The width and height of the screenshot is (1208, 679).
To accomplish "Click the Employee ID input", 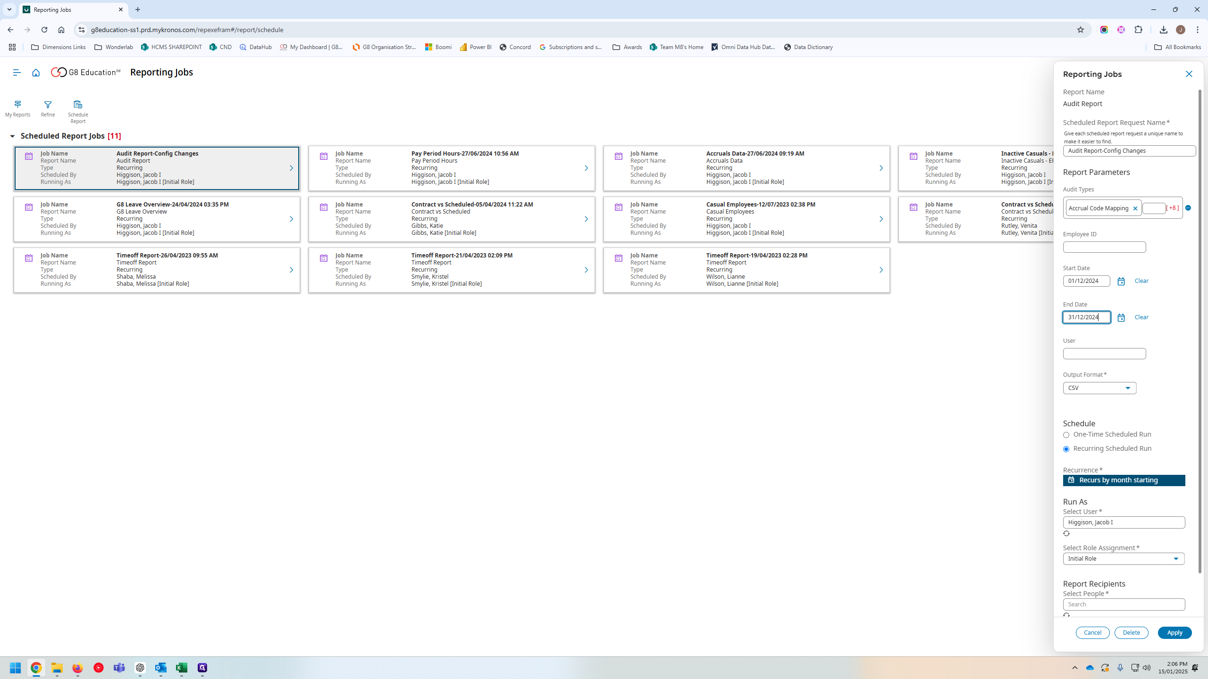I will [x=1104, y=247].
